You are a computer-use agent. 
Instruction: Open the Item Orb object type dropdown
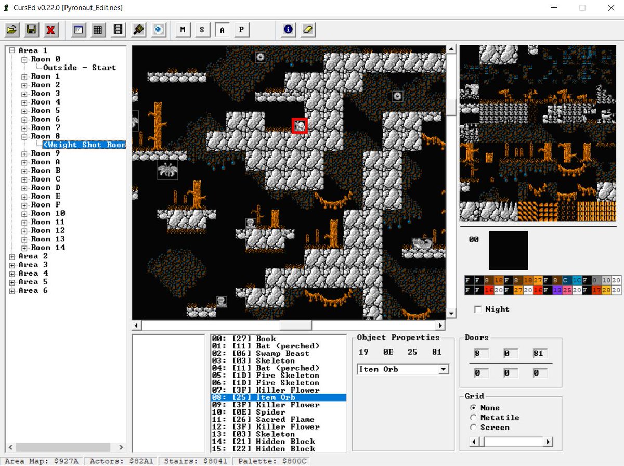tap(444, 369)
